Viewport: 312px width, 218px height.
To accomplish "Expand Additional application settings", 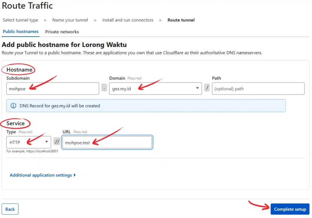I will coord(43,175).
